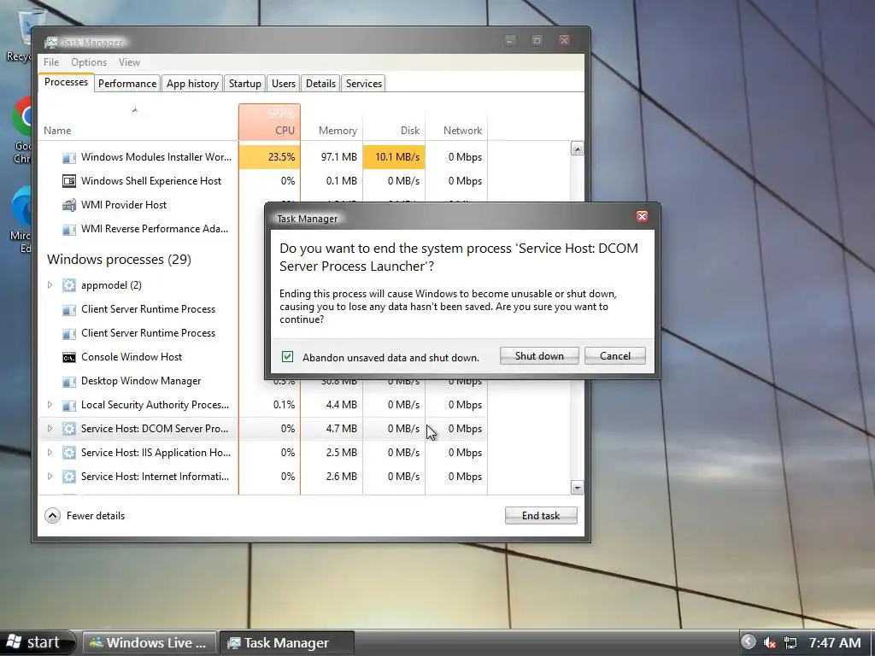The image size is (875, 656).
Task: Toggle Abandon unsaved data and shut down checkbox
Action: (x=287, y=356)
